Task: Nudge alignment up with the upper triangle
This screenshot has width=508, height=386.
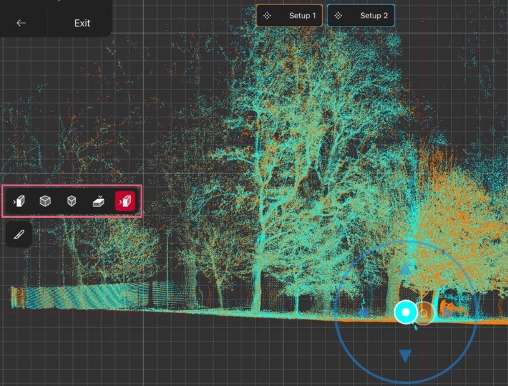Action: [x=405, y=269]
